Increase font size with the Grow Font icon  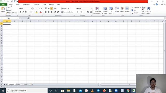(x=39, y=9)
